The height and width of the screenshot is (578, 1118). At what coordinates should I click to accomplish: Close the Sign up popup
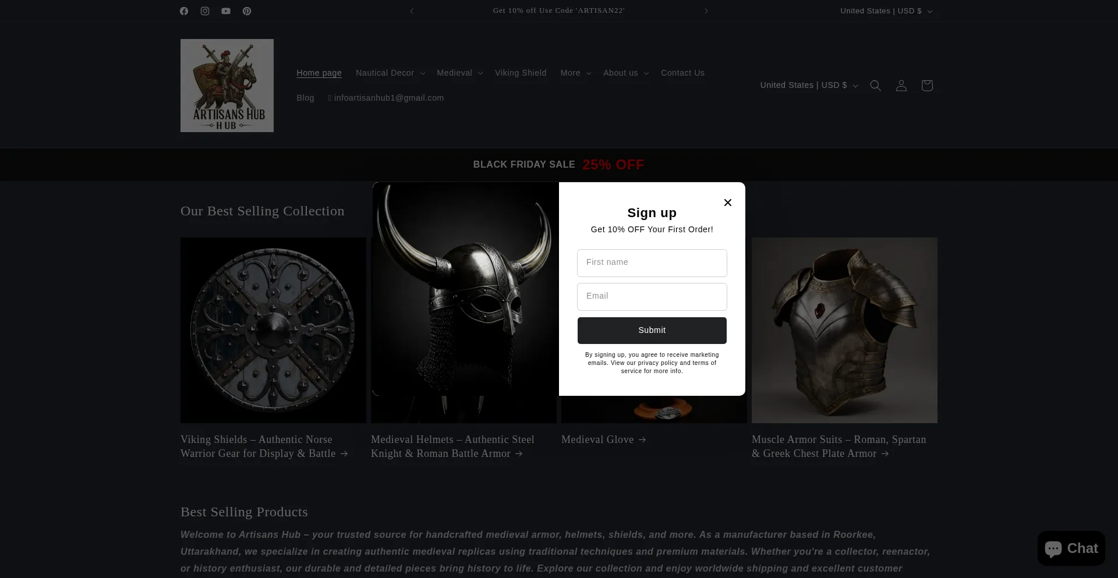coord(728,203)
